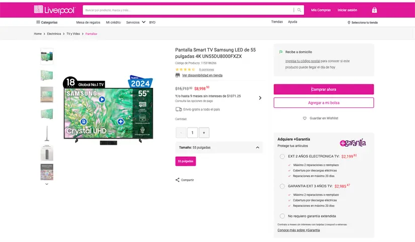Open Mi crédito menu item
Viewport: 415px width, 242px height.
point(113,23)
